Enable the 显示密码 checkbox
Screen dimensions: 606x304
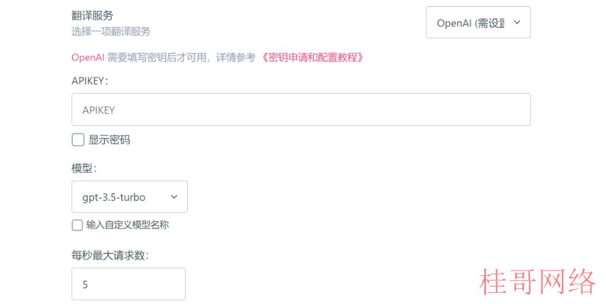point(78,139)
